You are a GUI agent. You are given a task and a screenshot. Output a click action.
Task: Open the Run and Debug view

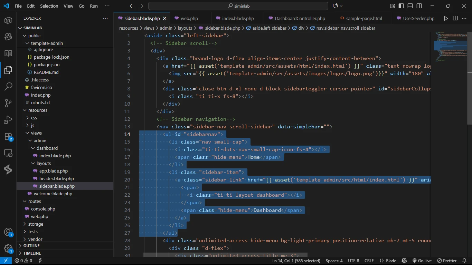[x=8, y=120]
